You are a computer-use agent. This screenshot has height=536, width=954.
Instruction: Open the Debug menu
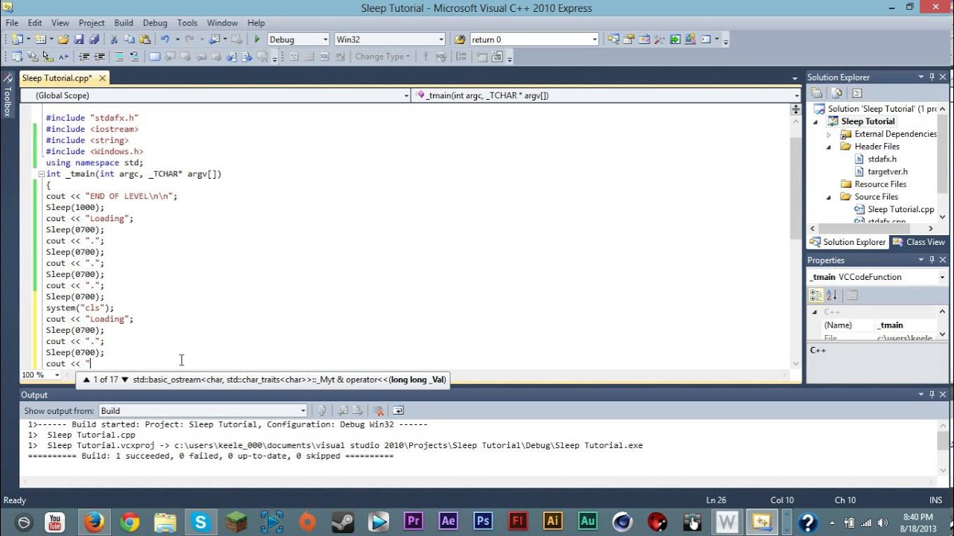point(155,23)
